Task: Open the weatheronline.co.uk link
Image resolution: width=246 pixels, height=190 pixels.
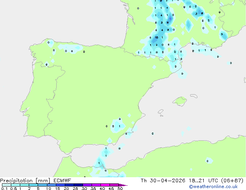Action: 213,187
